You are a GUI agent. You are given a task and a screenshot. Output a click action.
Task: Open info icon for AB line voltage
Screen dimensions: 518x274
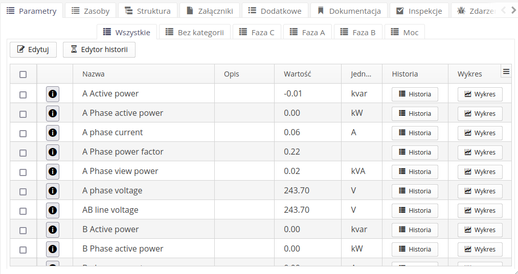pyautogui.click(x=52, y=210)
